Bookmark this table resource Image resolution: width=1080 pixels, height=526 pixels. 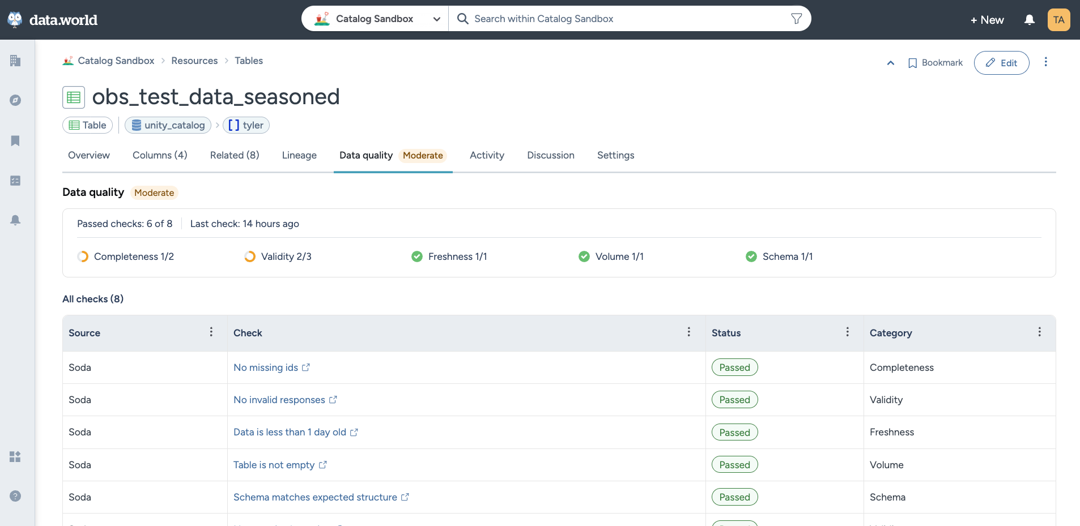pyautogui.click(x=936, y=63)
